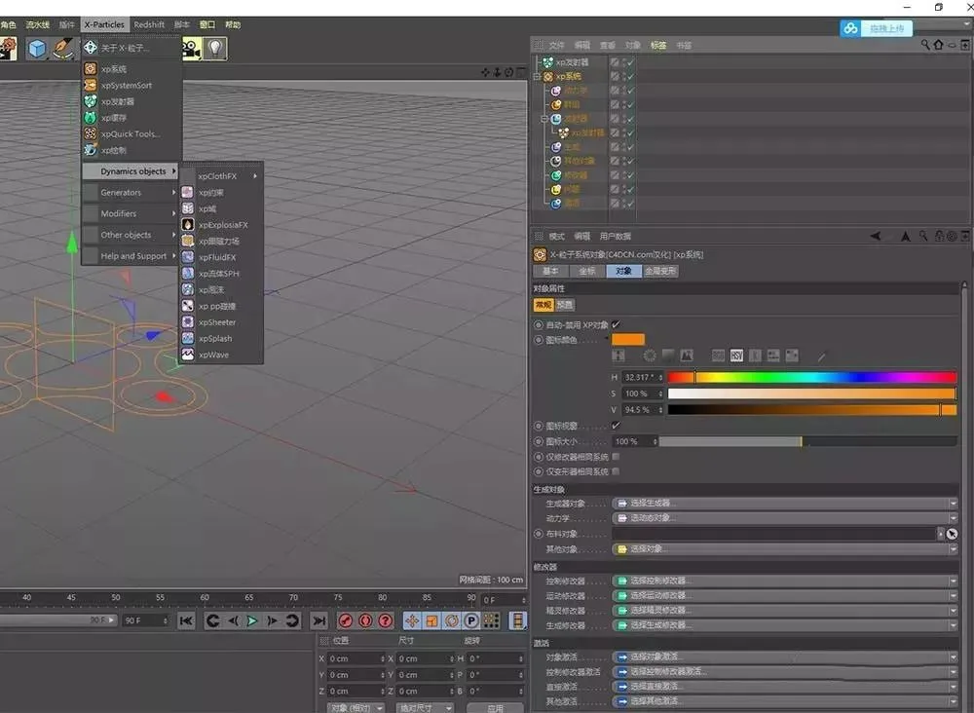974x713 pixels.
Task: Choose xpSystemSort from X-Particles menu
Action: (x=127, y=85)
